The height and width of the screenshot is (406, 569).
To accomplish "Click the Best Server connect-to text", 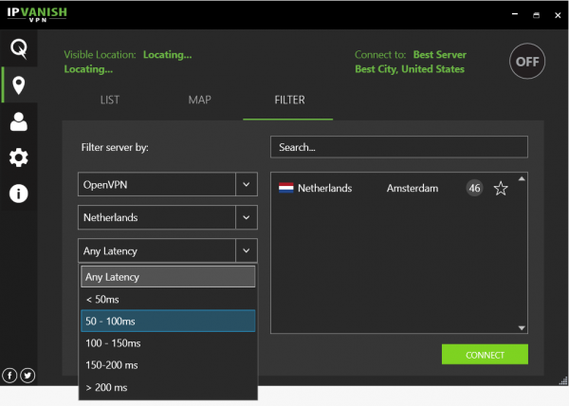I will point(440,54).
